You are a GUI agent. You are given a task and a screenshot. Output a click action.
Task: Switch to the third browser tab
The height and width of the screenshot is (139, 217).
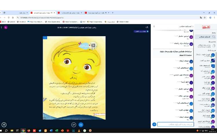[x=70, y=13]
